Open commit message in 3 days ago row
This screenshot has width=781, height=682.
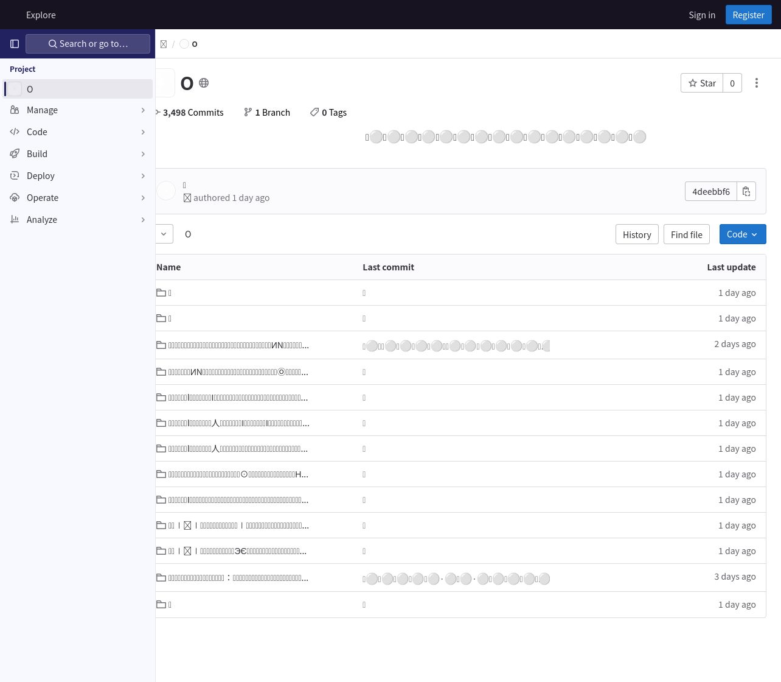[x=456, y=578]
